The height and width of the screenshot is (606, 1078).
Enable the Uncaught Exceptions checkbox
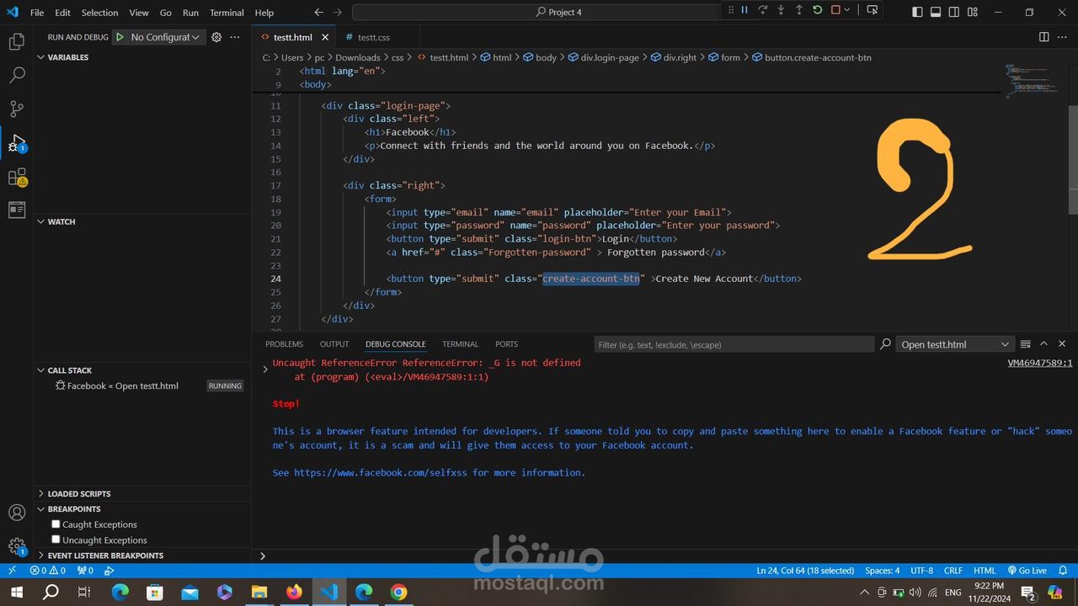point(56,540)
